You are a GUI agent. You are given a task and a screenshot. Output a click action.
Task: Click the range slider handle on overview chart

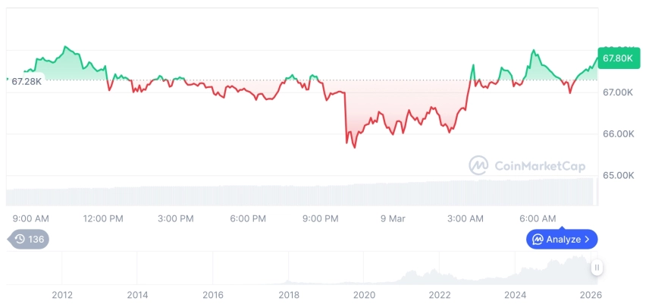597,268
